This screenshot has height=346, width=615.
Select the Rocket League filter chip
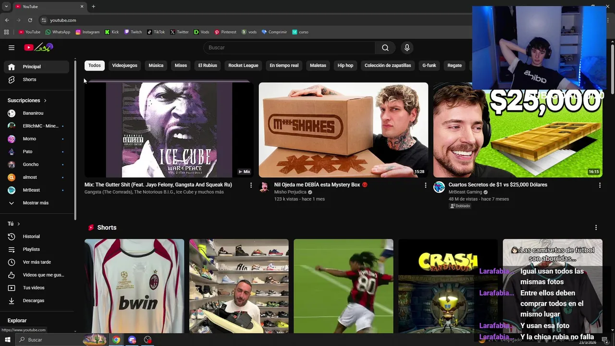[x=243, y=65]
